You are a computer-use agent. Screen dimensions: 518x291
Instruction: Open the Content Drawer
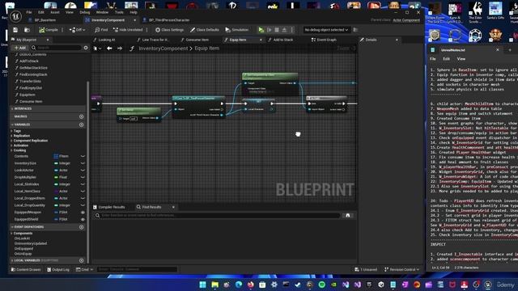[26, 269]
